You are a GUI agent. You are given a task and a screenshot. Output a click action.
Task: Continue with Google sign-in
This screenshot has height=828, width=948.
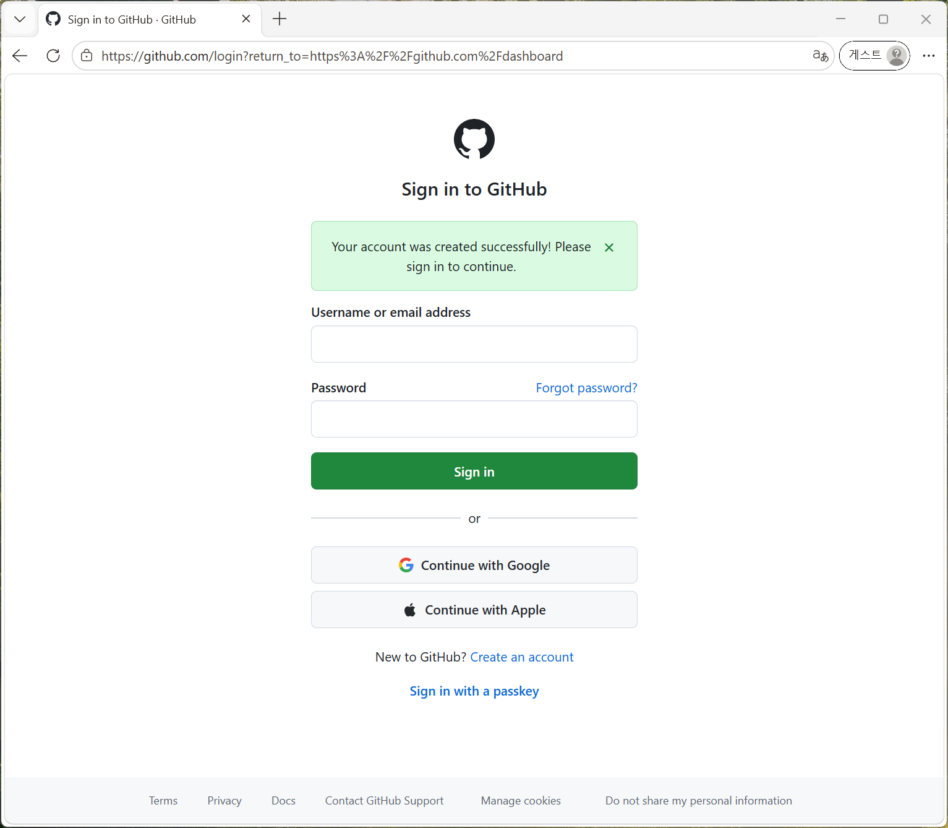474,565
